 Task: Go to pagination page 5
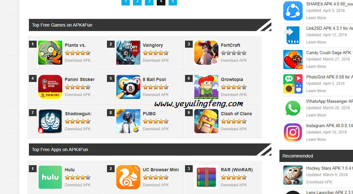[x=173, y=2]
